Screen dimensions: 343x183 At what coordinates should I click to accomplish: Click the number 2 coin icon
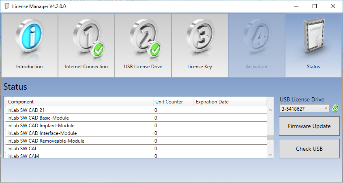click(x=143, y=36)
